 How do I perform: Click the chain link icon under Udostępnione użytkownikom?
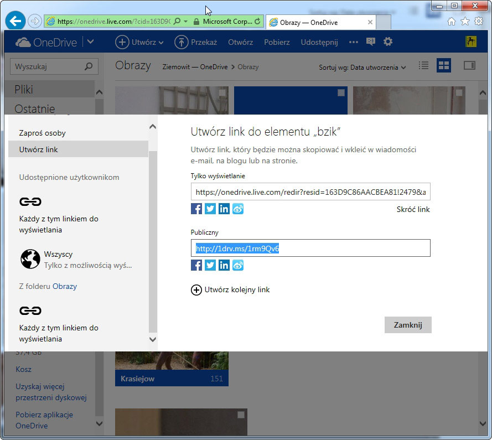tap(30, 201)
